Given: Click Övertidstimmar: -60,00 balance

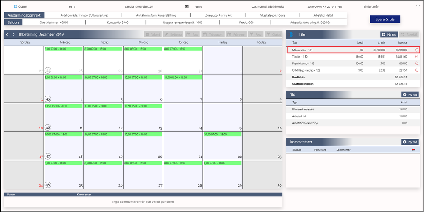Looking at the screenshot, I should click(x=54, y=22).
